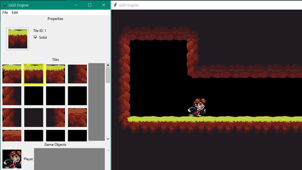The height and width of the screenshot is (170, 302).
Task: Click the player character in the game view
Action: coord(198,107)
